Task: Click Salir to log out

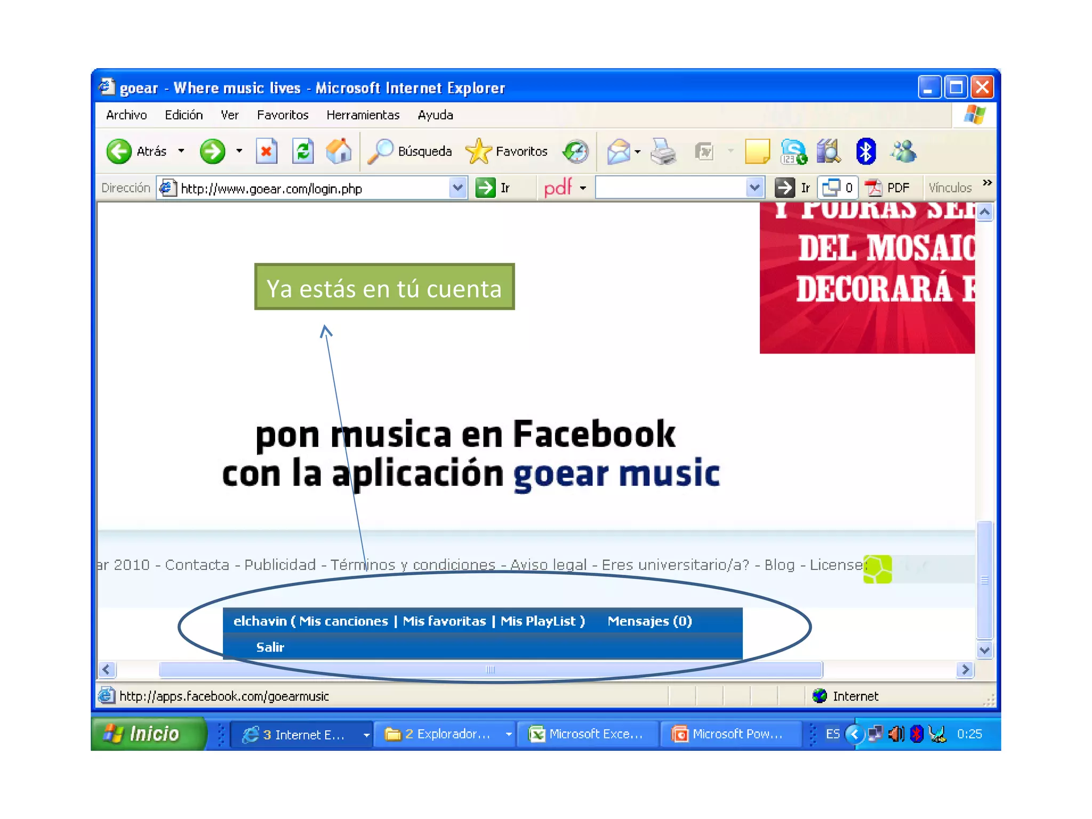Action: [x=270, y=647]
